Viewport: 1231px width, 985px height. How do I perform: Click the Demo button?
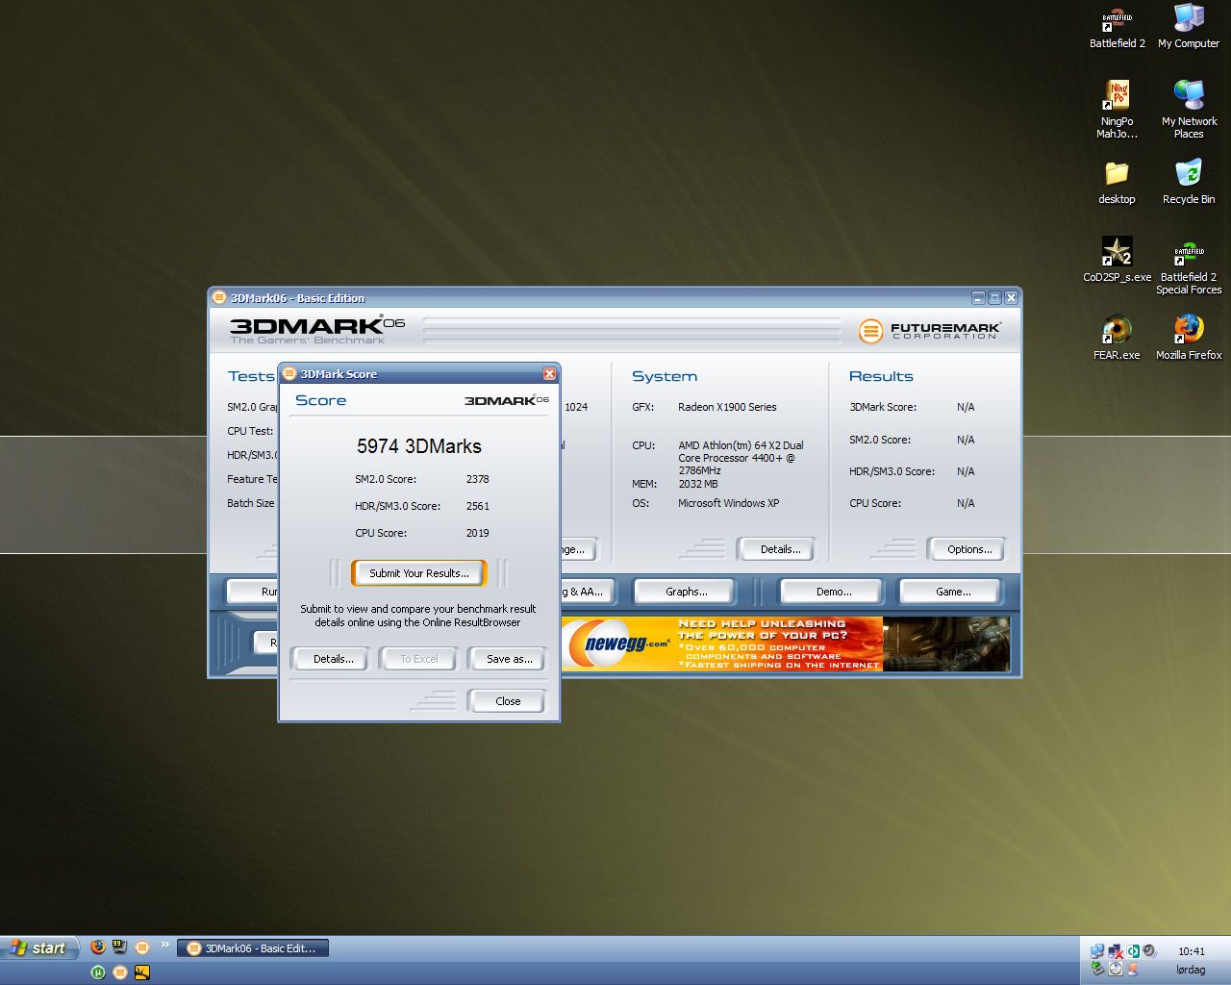point(834,592)
